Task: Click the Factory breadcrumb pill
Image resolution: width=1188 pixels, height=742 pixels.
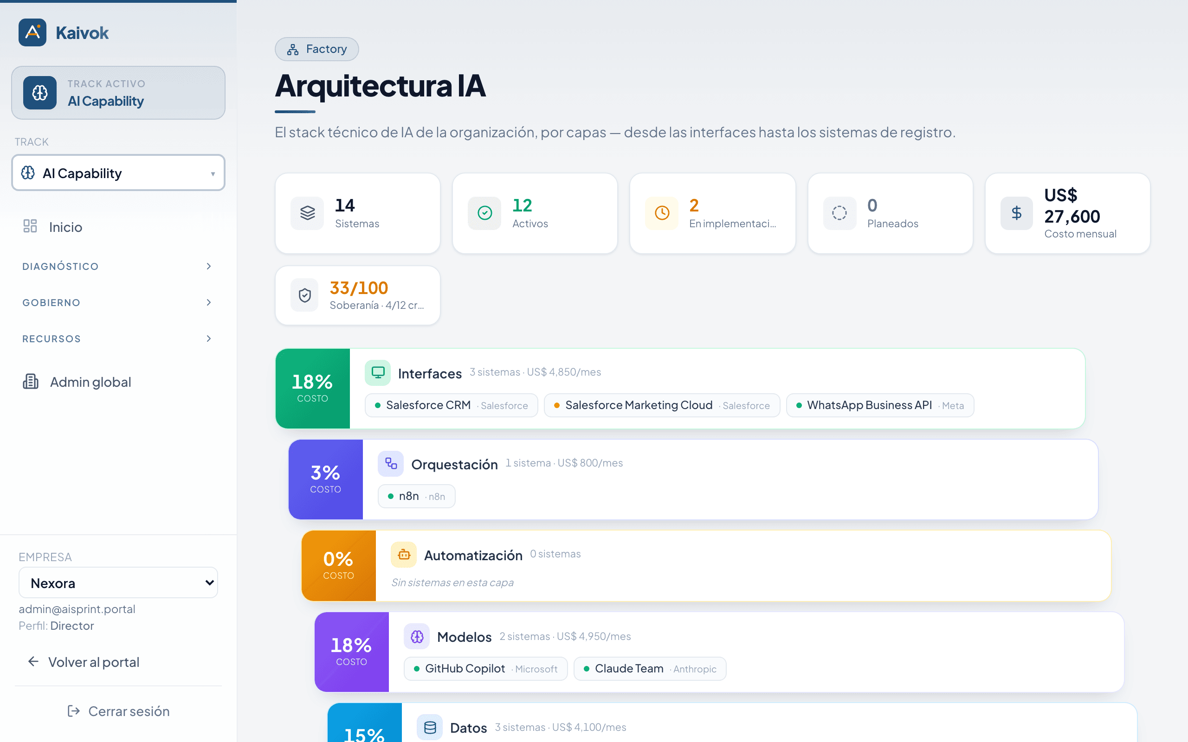Action: coord(316,49)
